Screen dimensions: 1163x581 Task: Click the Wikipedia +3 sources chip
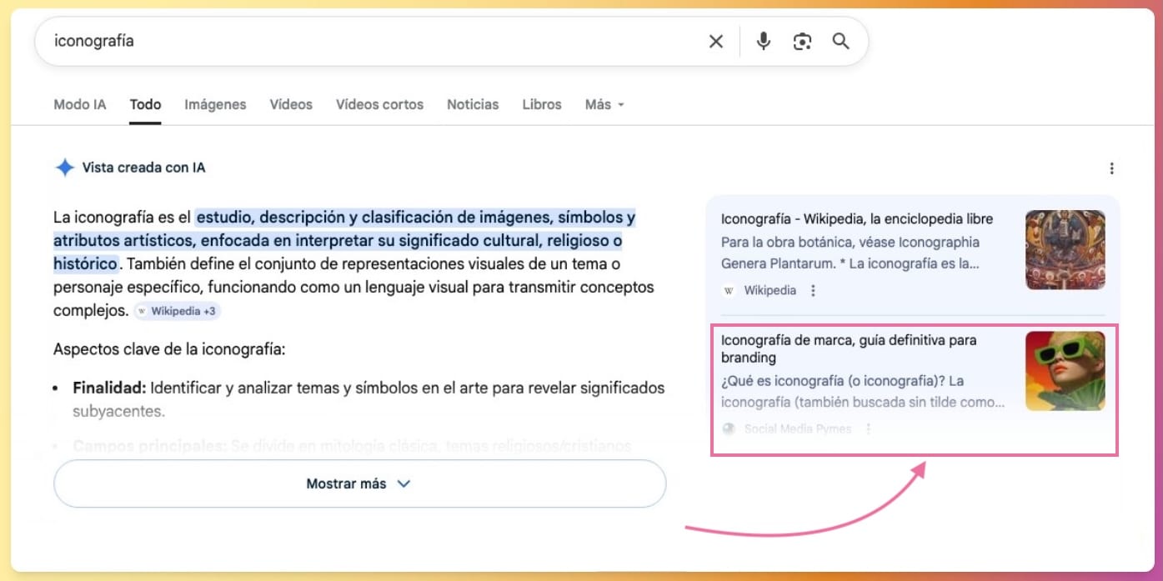[x=177, y=311]
